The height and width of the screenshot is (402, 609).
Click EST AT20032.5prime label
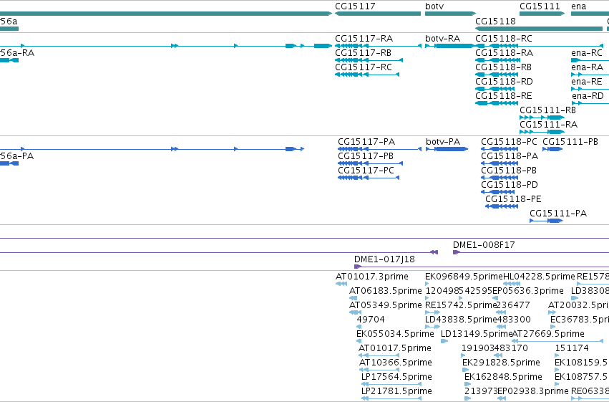pos(578,305)
